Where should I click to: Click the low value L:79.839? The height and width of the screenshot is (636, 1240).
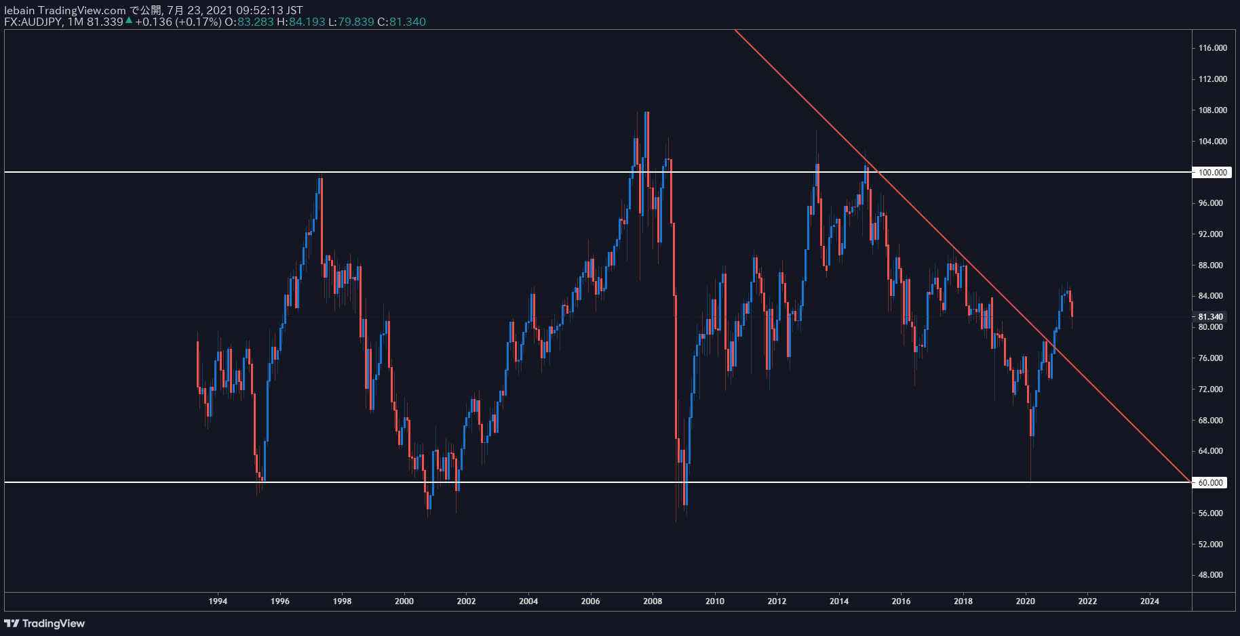(351, 22)
